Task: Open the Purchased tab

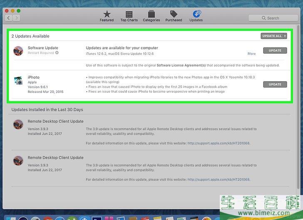Action: [x=174, y=16]
